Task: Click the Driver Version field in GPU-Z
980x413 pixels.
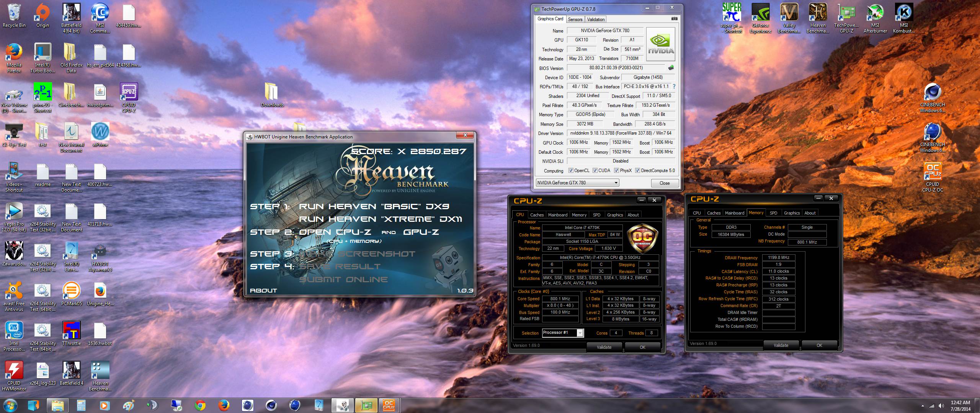Action: click(621, 133)
